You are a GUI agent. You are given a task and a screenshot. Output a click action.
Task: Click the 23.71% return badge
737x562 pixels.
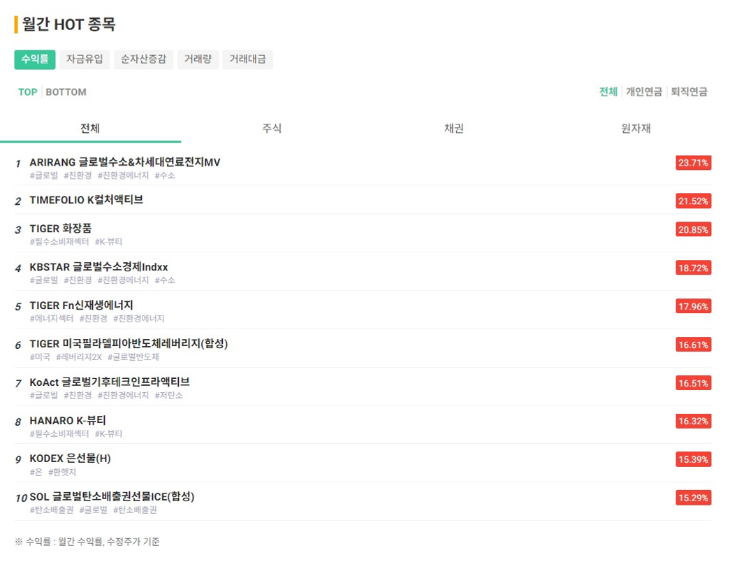point(693,163)
